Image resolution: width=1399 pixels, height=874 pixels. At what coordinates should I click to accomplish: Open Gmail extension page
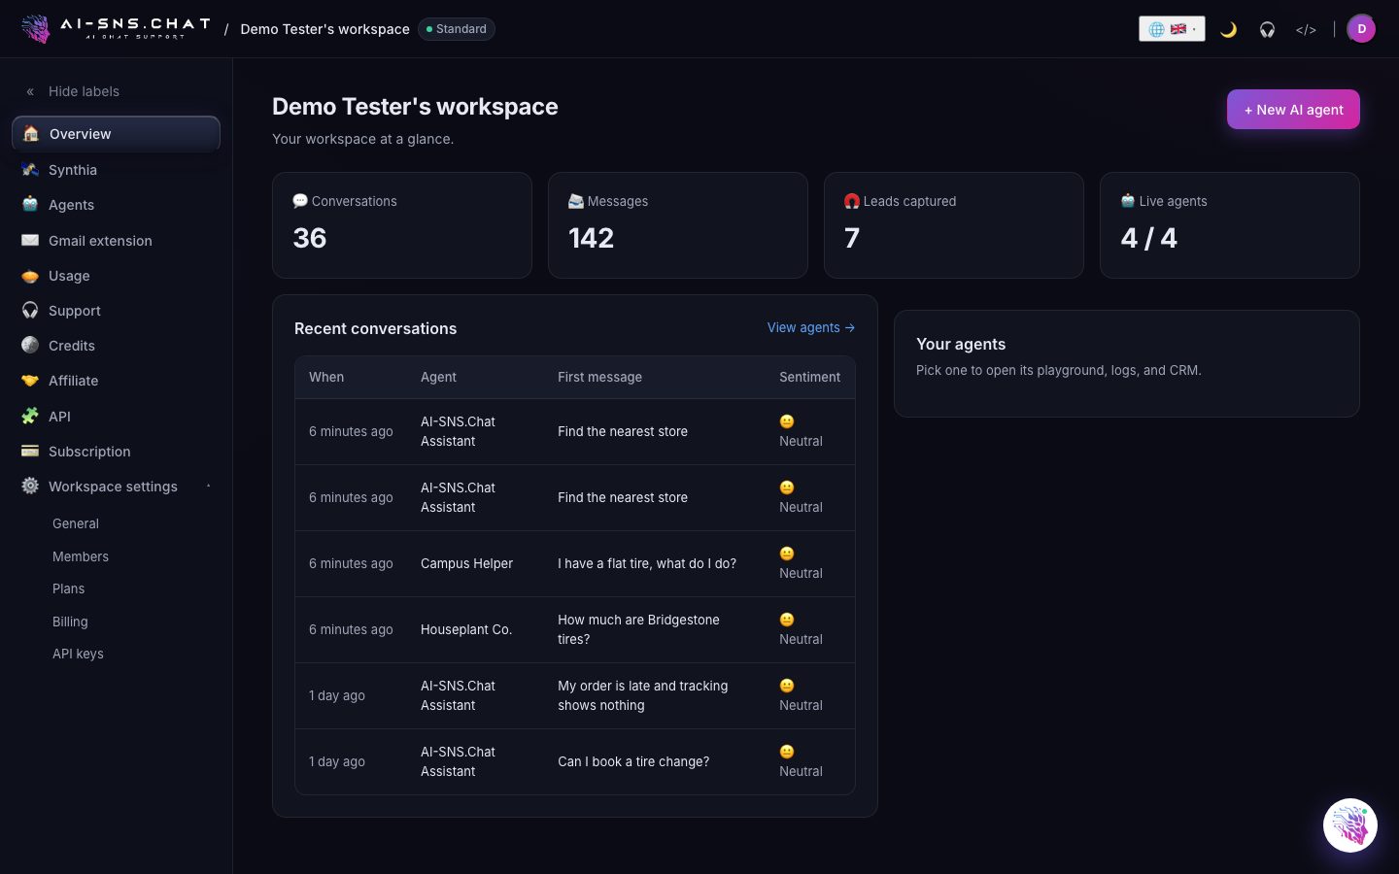[x=116, y=241]
